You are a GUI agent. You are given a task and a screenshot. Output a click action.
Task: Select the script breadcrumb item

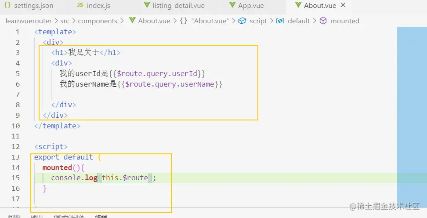tap(258, 21)
